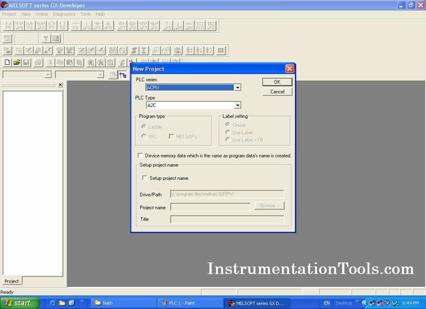Select the aF8 falling pulse branch tool
This screenshot has width=426, height=309.
tap(154, 25)
